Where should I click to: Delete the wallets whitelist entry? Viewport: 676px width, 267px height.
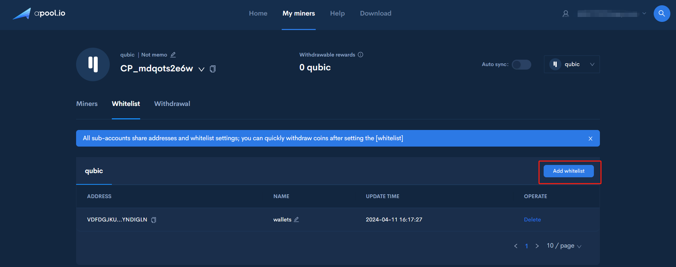click(x=532, y=220)
